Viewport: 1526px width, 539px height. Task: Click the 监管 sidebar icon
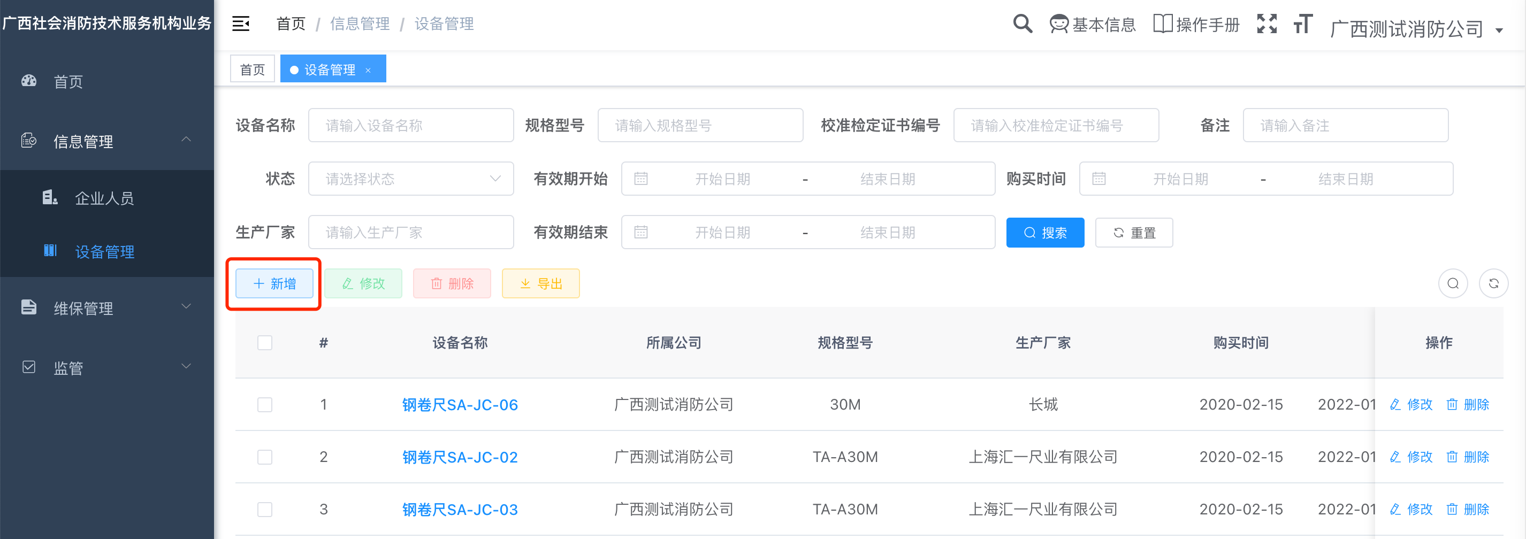28,367
